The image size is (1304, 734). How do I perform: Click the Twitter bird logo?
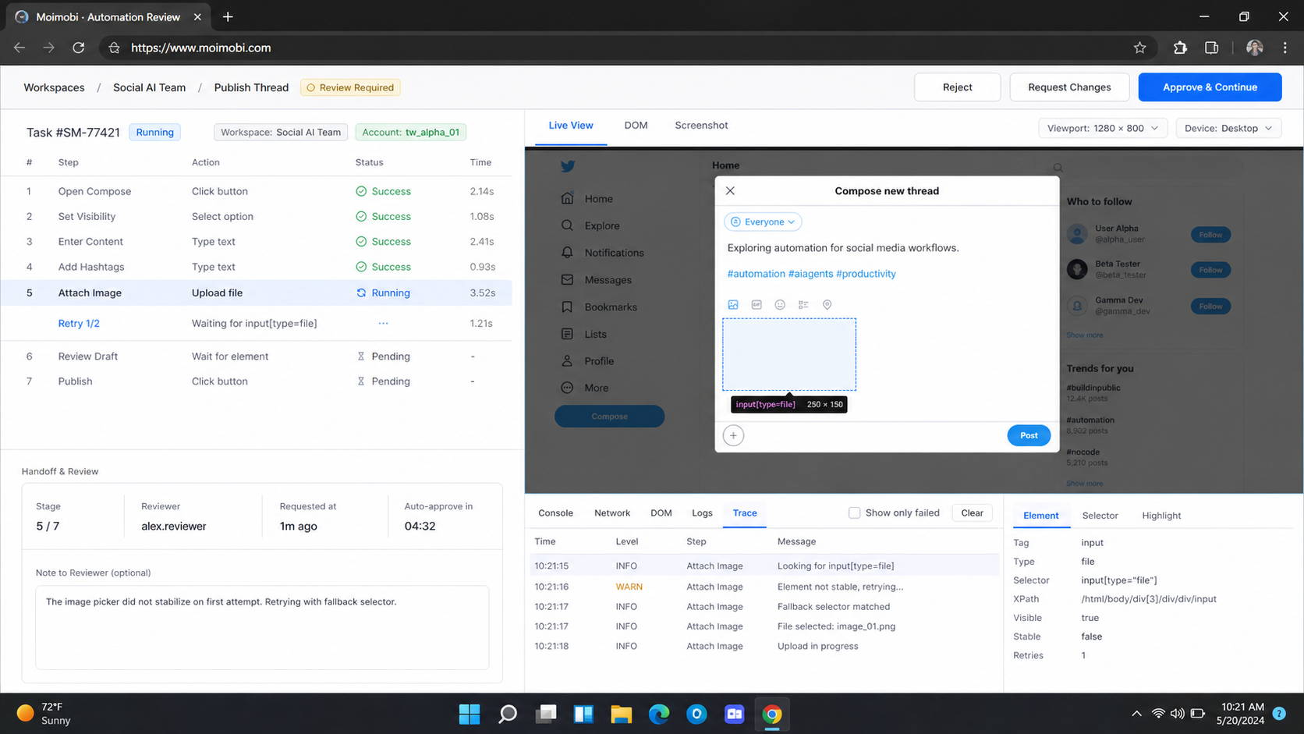(568, 166)
